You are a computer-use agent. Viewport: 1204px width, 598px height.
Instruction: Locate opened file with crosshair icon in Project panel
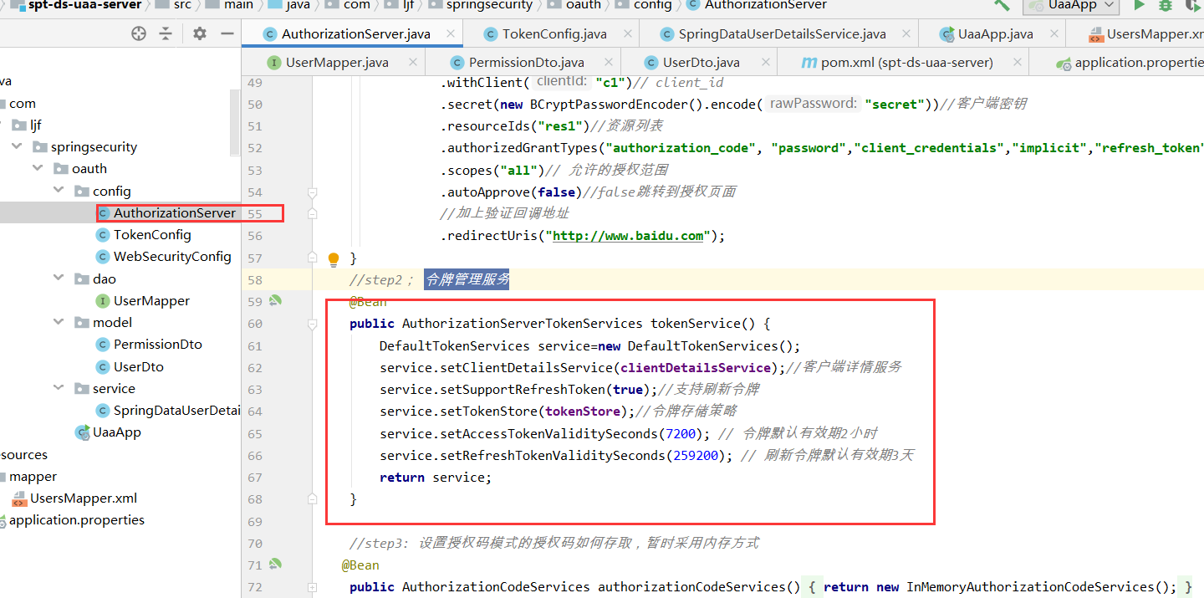[x=139, y=34]
